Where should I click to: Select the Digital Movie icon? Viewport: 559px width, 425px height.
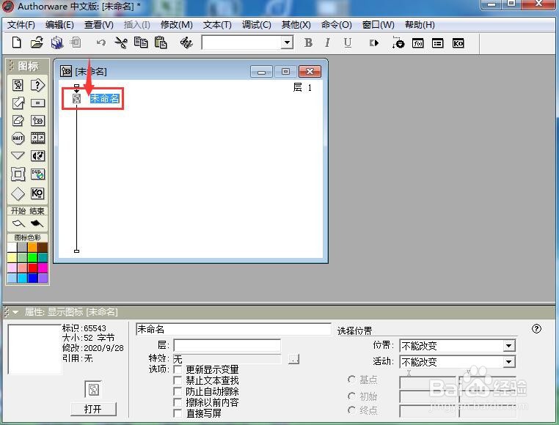tap(37, 138)
